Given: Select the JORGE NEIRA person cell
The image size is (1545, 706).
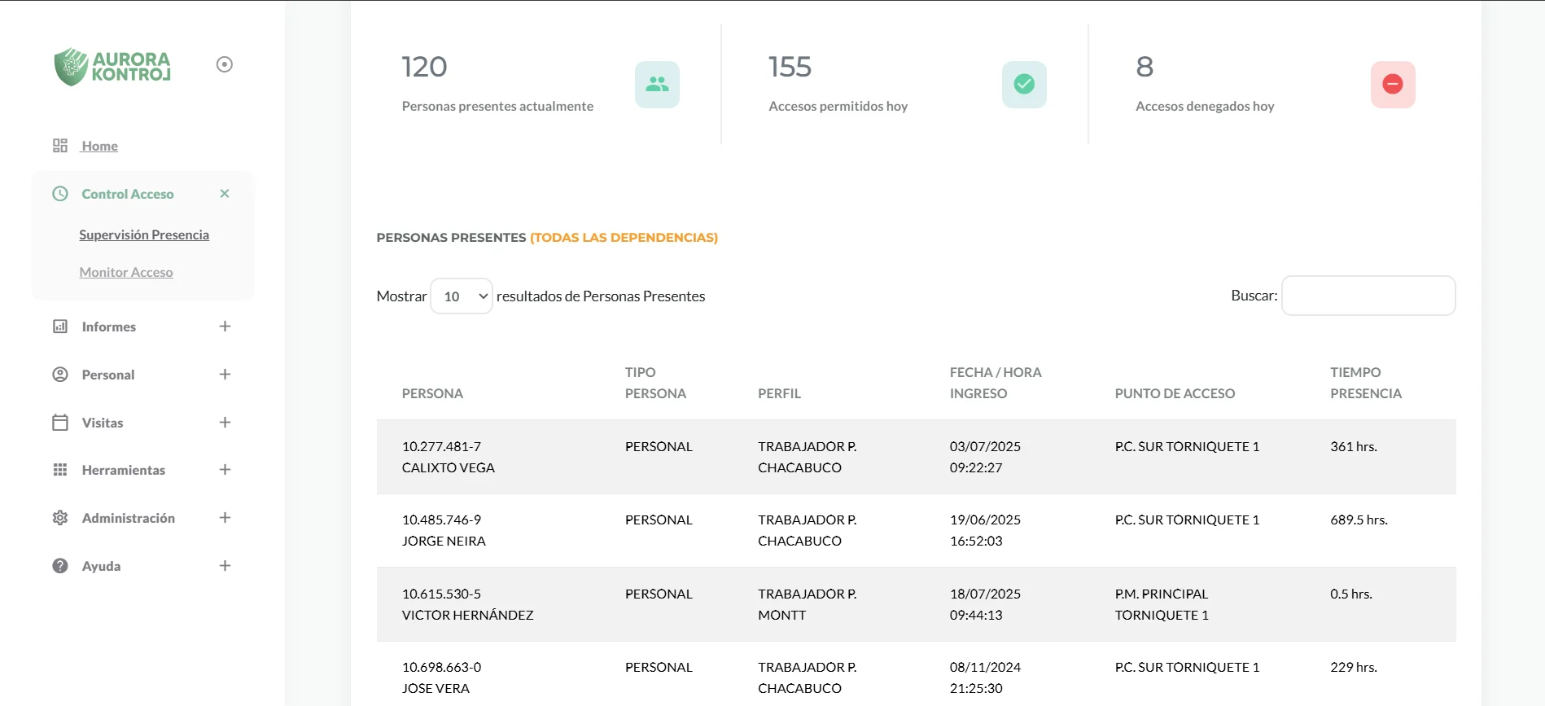Looking at the screenshot, I should (444, 530).
